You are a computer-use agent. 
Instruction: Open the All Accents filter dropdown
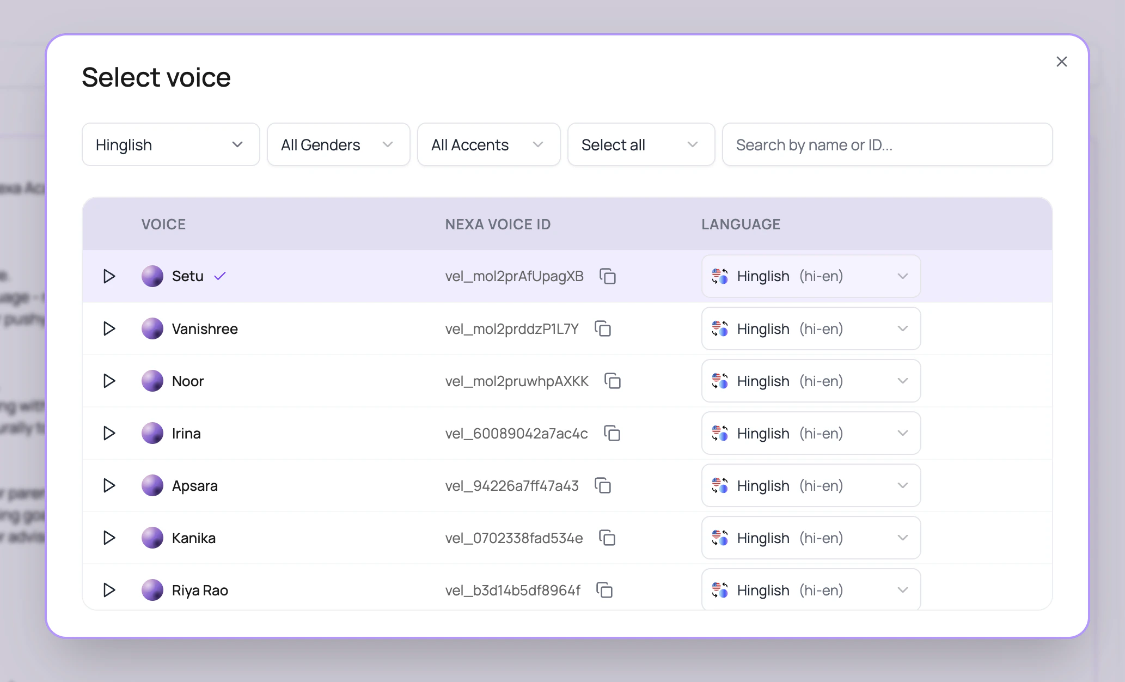coord(489,144)
